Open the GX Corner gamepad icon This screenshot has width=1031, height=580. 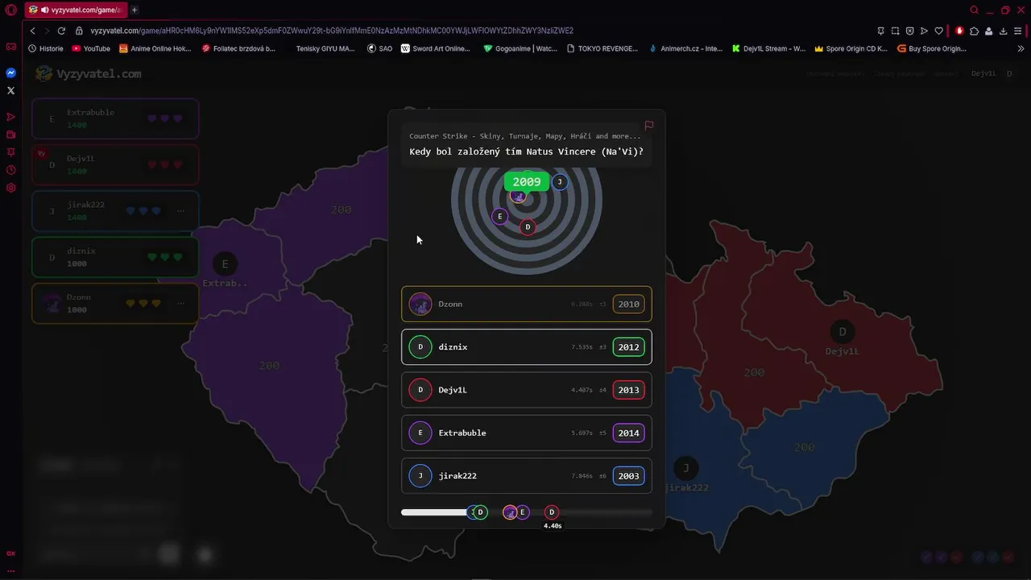tap(10, 47)
